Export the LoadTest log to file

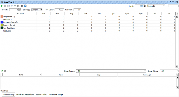pos(5,71)
